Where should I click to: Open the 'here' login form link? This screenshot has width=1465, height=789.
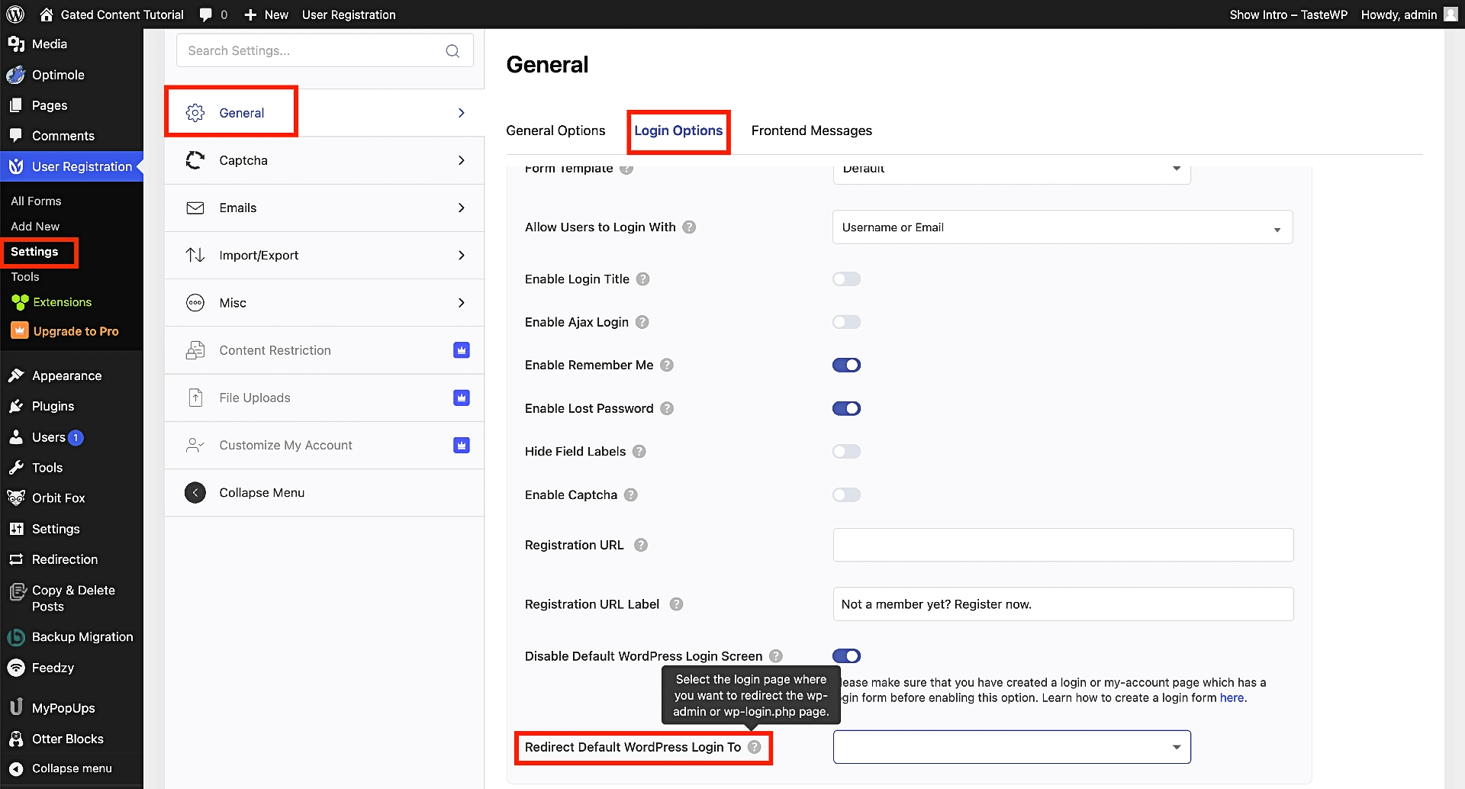coord(1232,697)
